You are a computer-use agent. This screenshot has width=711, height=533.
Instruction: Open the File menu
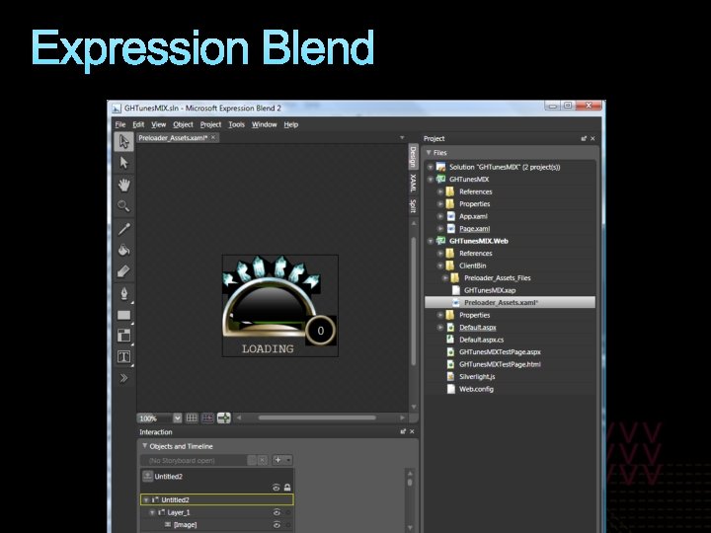pos(120,124)
